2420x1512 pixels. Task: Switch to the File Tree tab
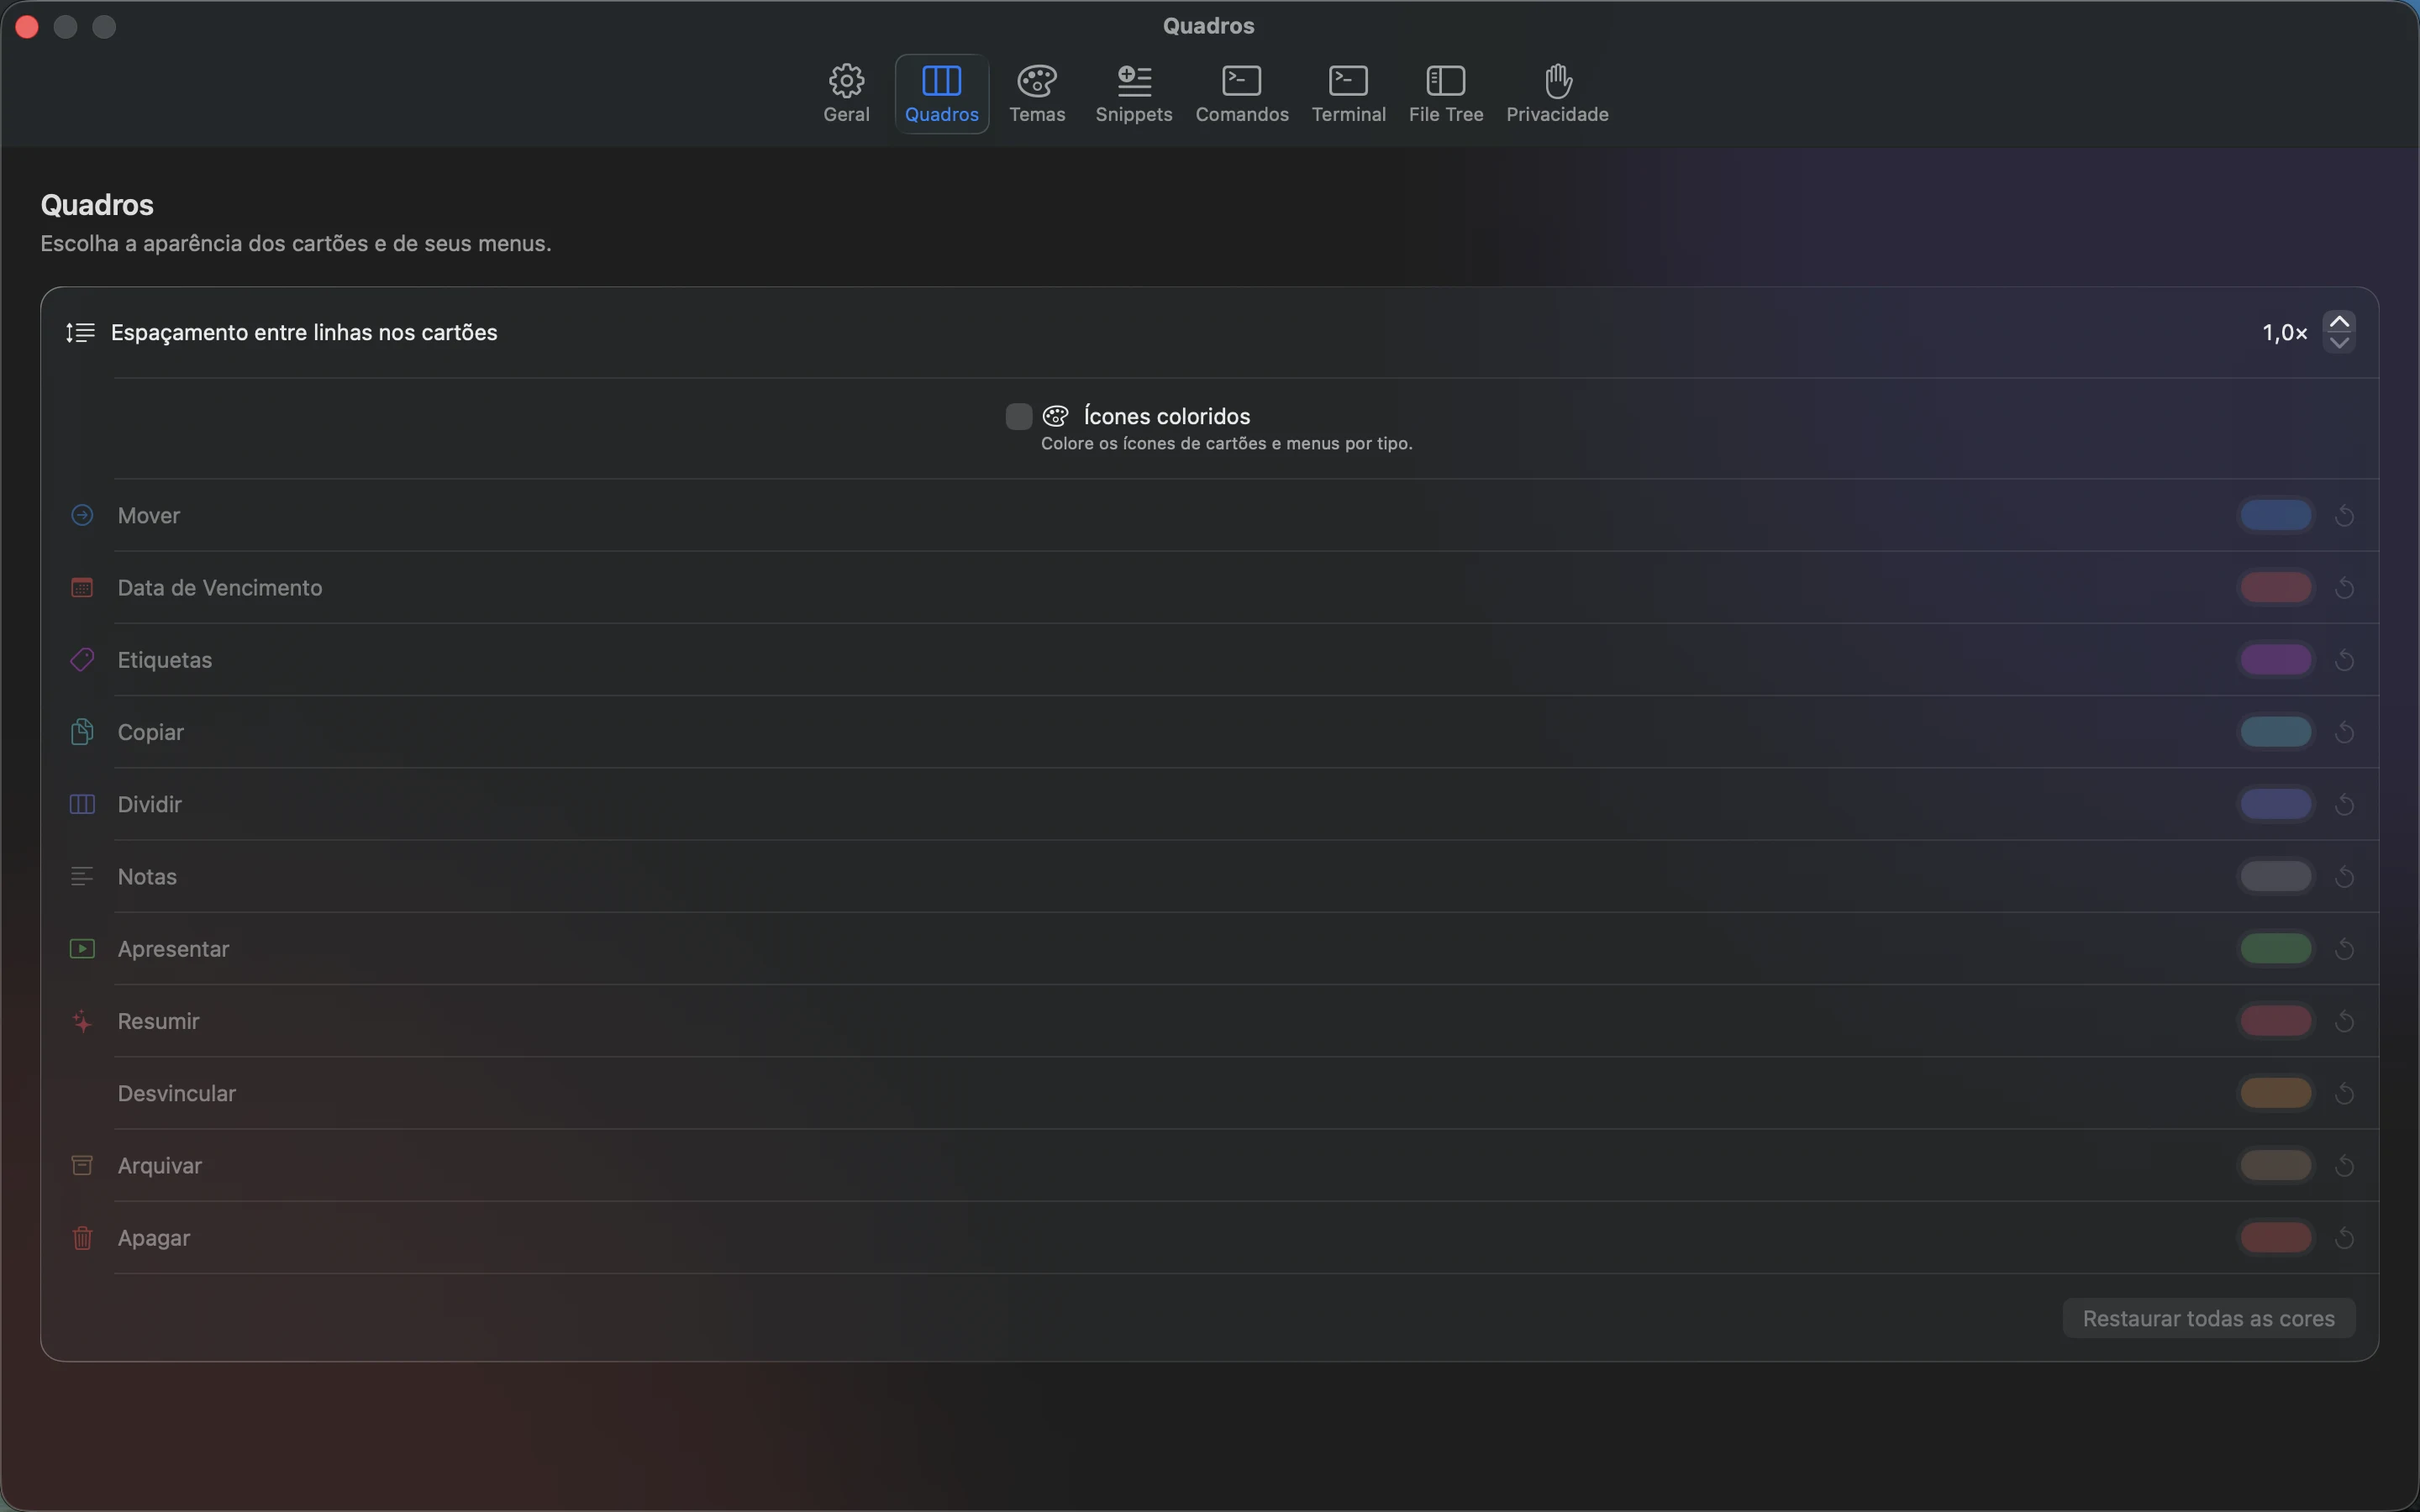[1446, 94]
